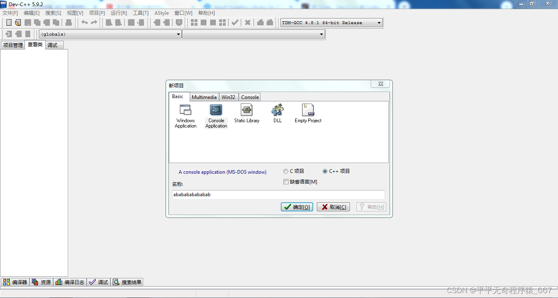Open the empty function dropdown beside (globals)
The width and height of the screenshot is (558, 298).
click(x=253, y=34)
